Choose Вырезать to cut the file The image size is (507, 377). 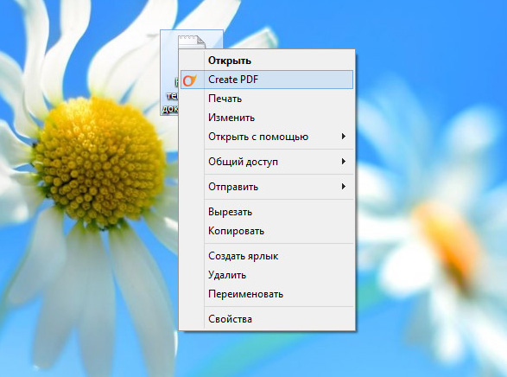(267, 212)
